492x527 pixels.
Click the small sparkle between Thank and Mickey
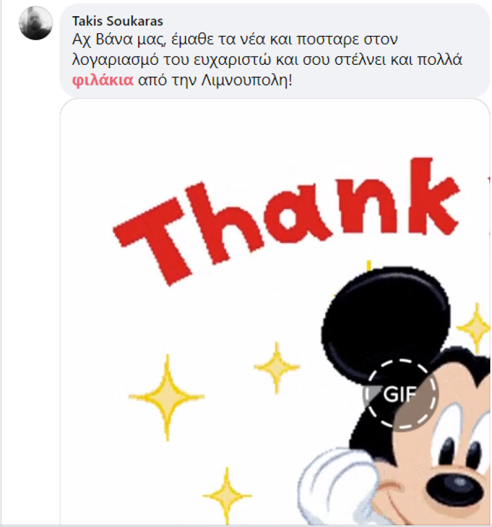click(276, 367)
